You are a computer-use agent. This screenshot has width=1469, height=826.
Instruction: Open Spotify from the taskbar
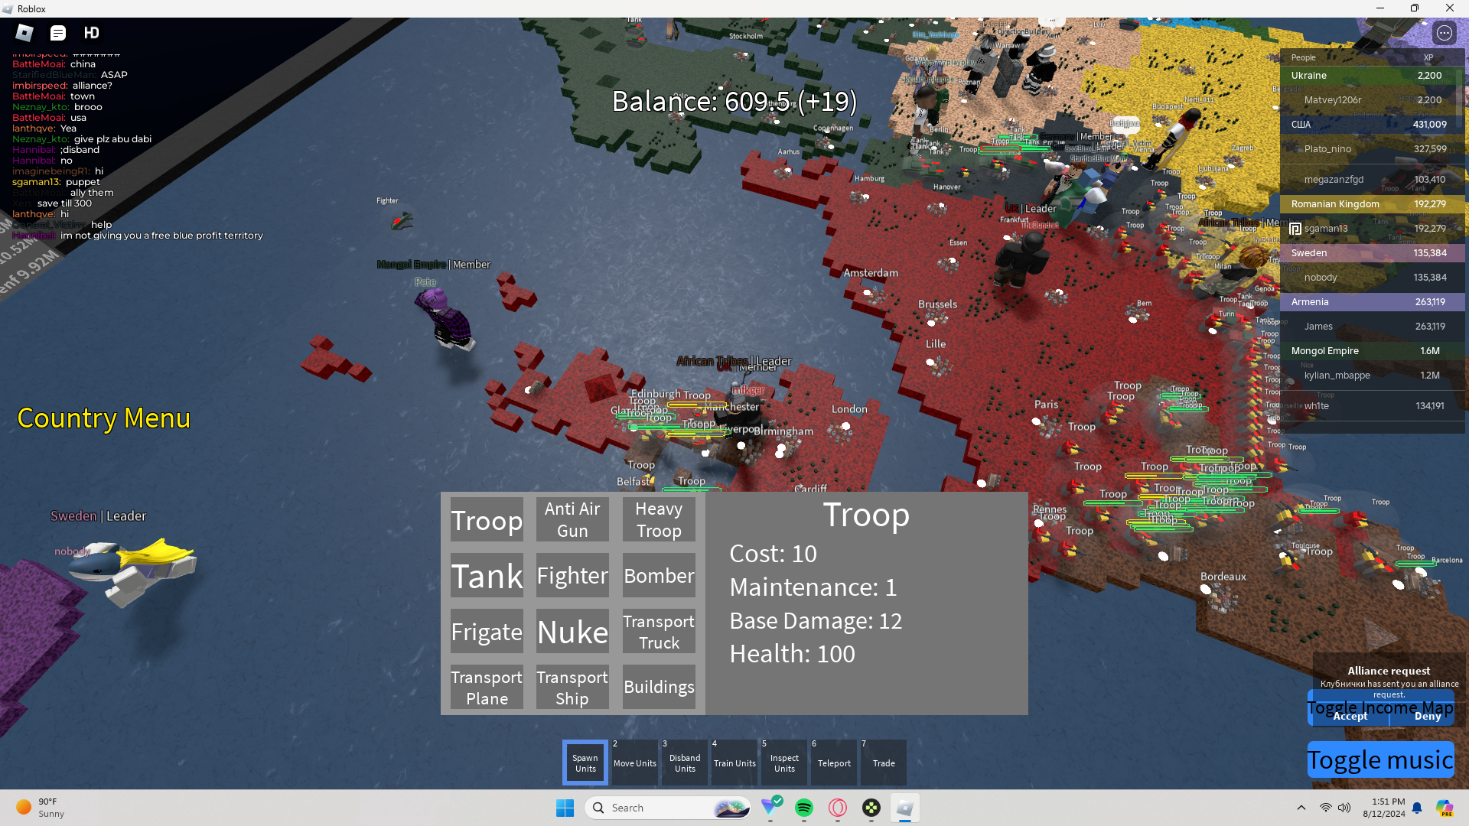tap(803, 808)
